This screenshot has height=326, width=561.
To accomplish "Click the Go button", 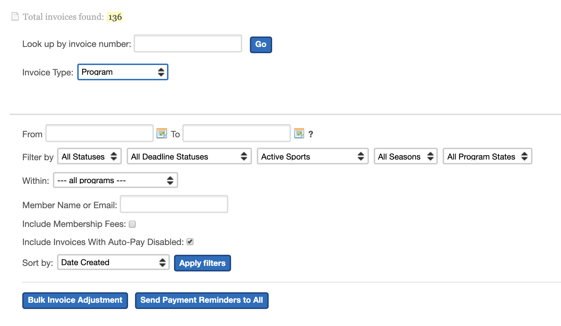I will point(260,44).
